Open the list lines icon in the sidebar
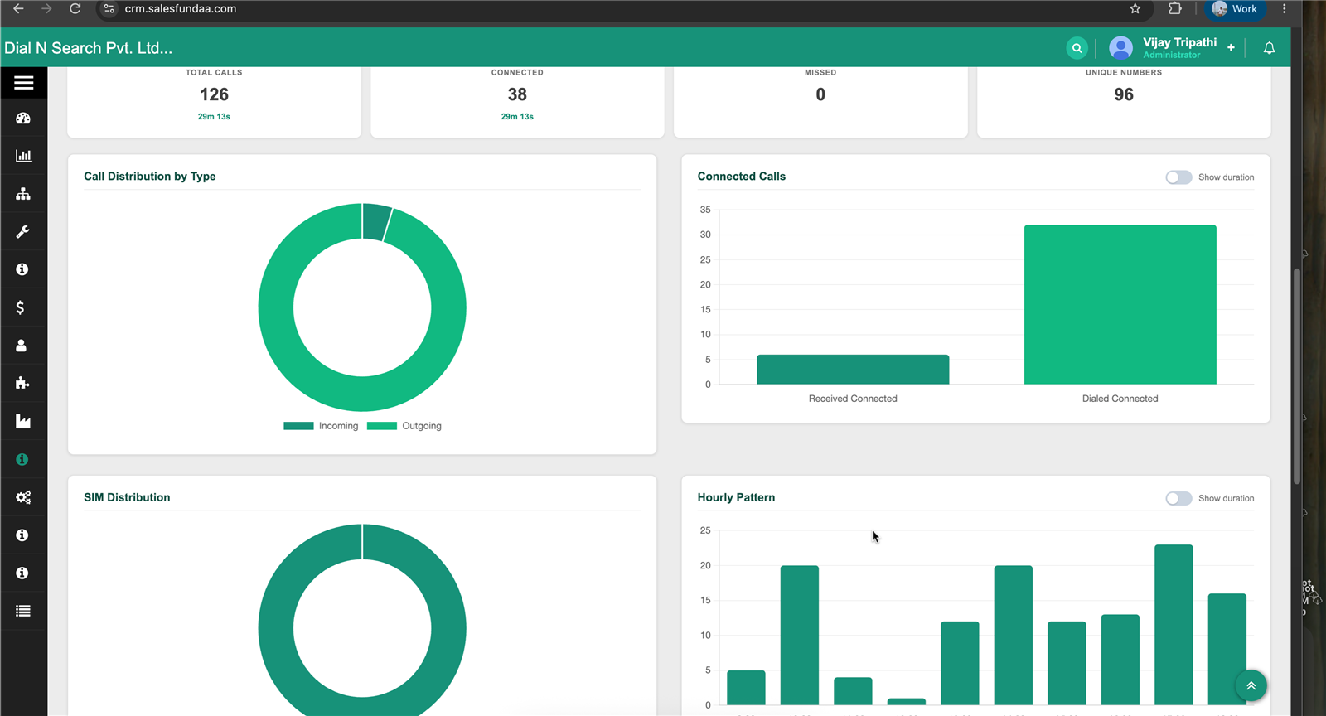Image resolution: width=1326 pixels, height=716 pixels. click(x=23, y=611)
